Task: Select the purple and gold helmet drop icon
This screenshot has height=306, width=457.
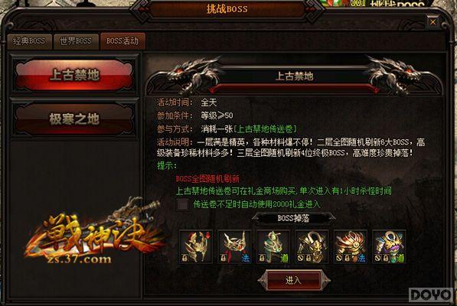Action: click(389, 246)
